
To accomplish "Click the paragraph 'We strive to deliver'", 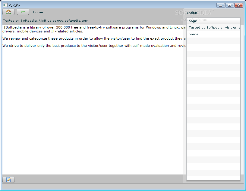I will [94, 46].
